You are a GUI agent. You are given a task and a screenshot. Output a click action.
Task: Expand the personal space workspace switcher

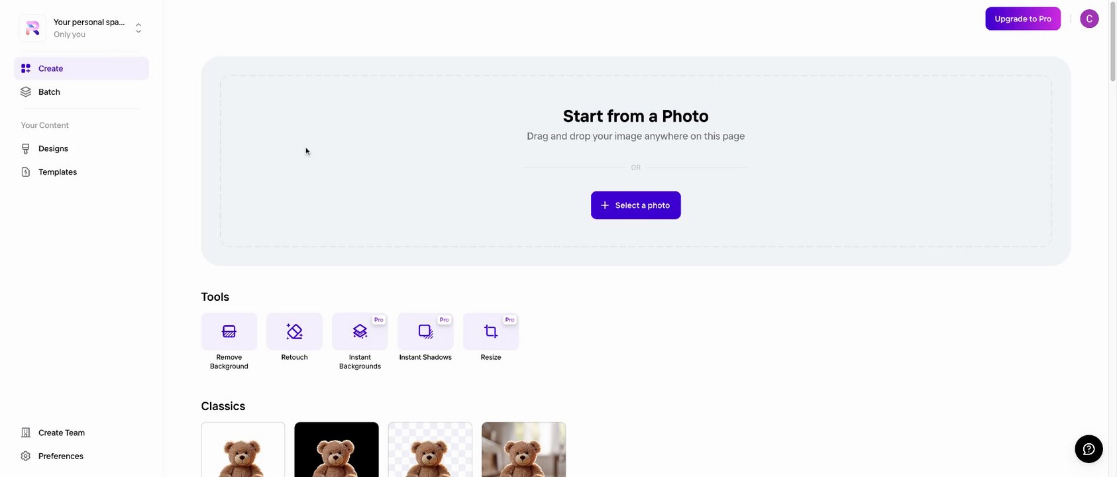pos(138,28)
